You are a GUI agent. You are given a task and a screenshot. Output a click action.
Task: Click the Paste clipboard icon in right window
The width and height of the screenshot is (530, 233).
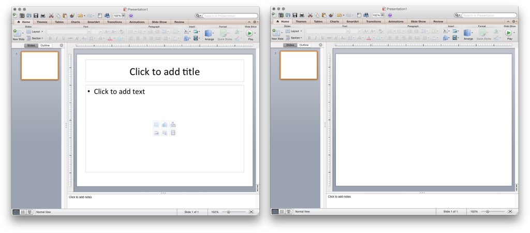click(324, 16)
